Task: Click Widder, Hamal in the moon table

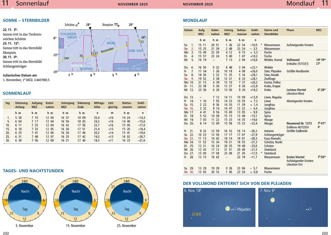Action: pyautogui.click(x=273, y=60)
